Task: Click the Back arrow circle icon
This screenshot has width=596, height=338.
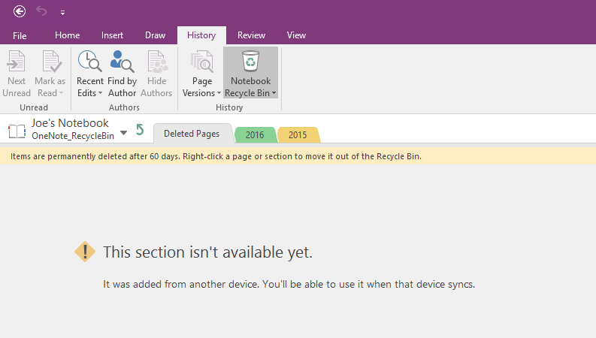Action: 20,11
